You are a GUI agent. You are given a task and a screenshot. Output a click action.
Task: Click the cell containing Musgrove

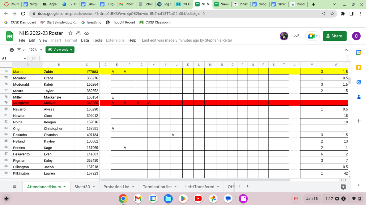tap(28, 103)
